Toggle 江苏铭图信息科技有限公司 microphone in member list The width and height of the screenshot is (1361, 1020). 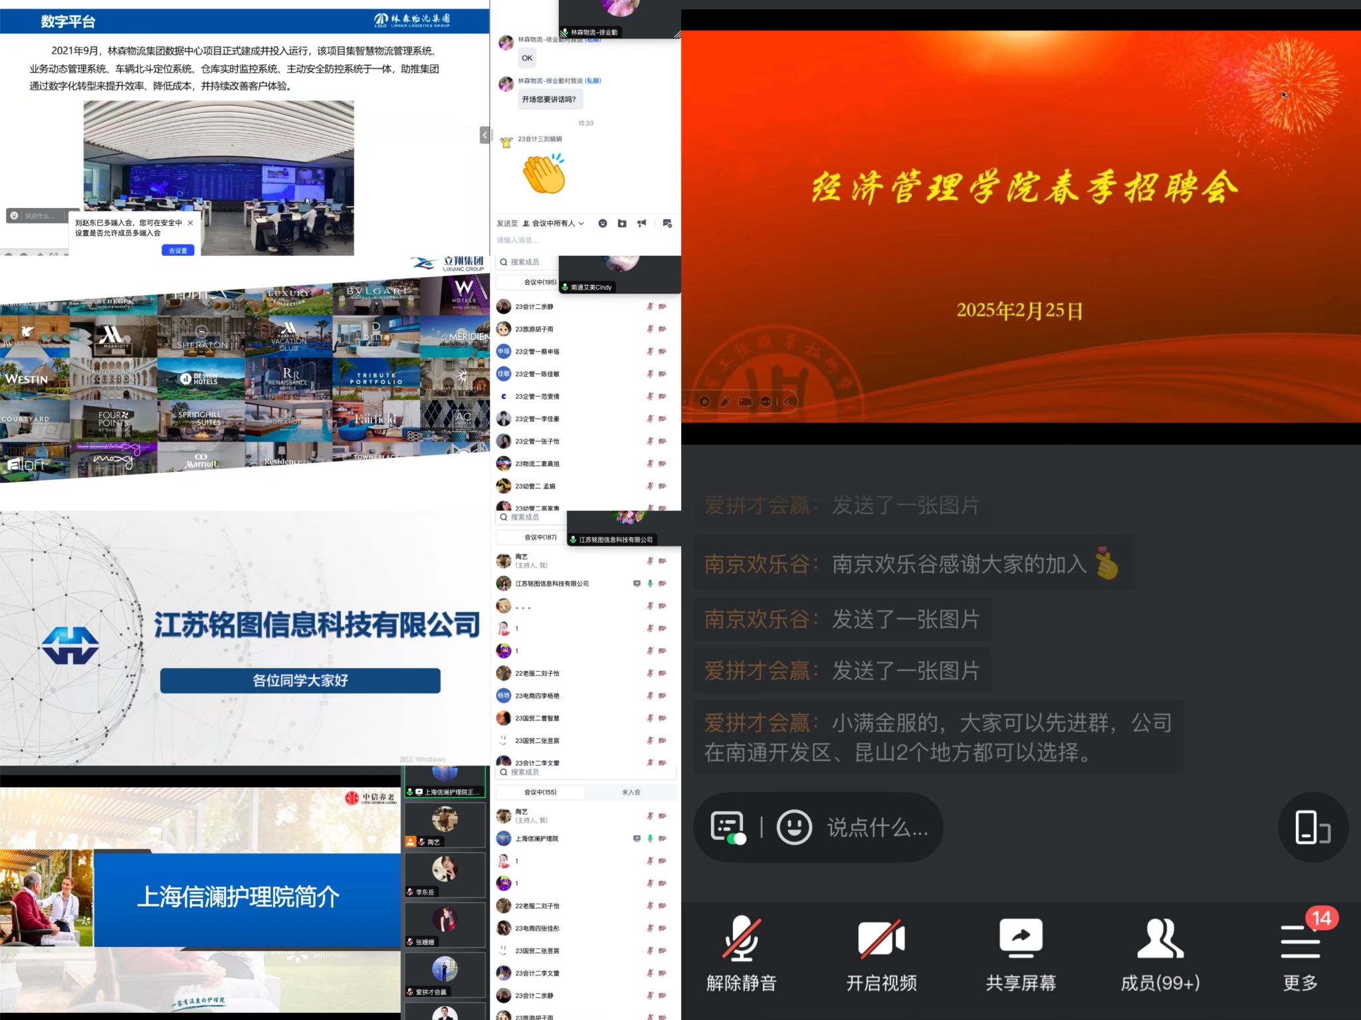point(650,583)
